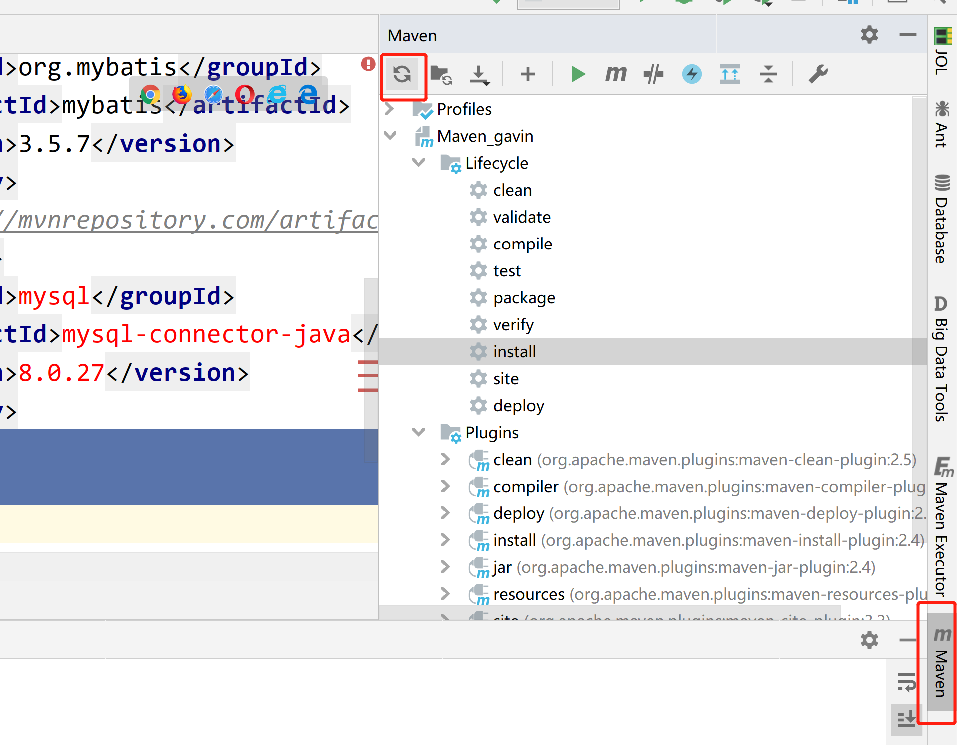Toggle Skip Tests mode

653,75
